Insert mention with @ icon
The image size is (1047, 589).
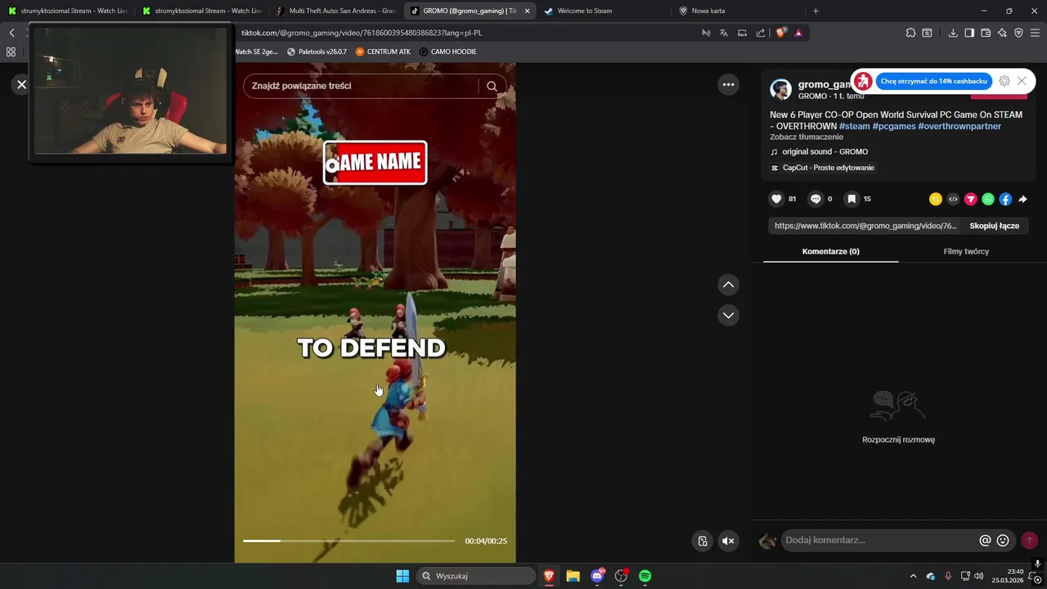click(x=985, y=540)
